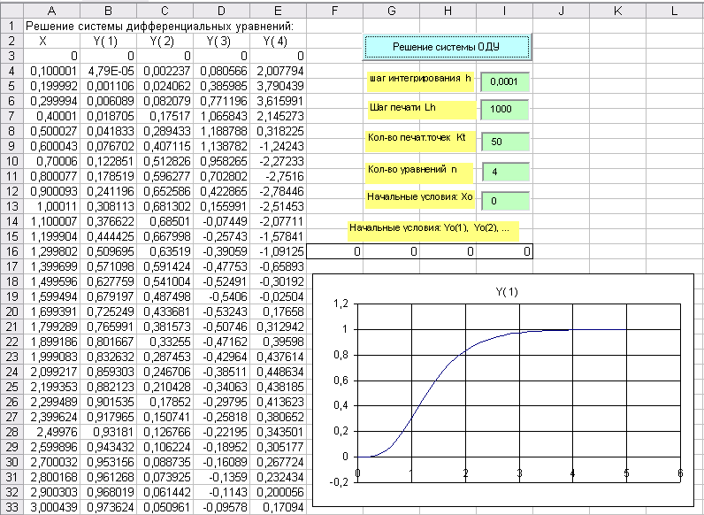This screenshot has height=515, width=704.
Task: Click the chart vertical axis label -0,2
Action: click(x=339, y=481)
